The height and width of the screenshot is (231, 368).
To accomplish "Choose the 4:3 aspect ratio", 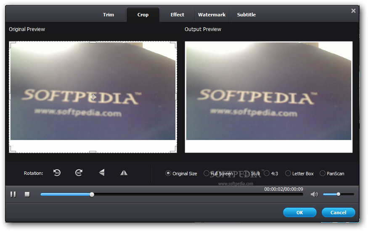I will pyautogui.click(x=267, y=174).
